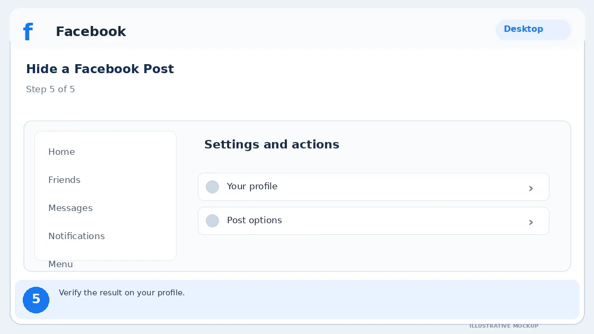594x334 pixels.
Task: Click the Hide a Facebook Post heading
Action: (x=100, y=69)
